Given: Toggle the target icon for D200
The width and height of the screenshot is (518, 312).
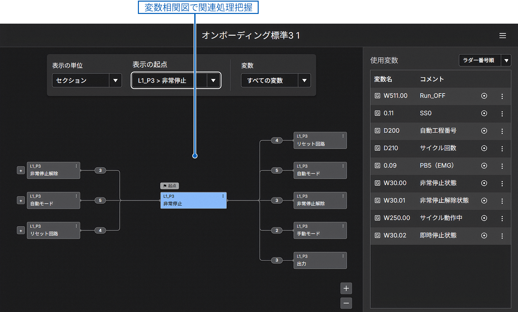Looking at the screenshot, I should tap(484, 131).
